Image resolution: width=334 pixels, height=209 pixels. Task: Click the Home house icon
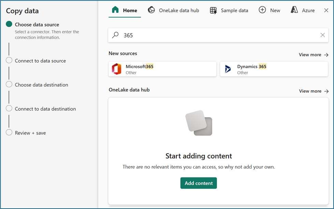(115, 10)
